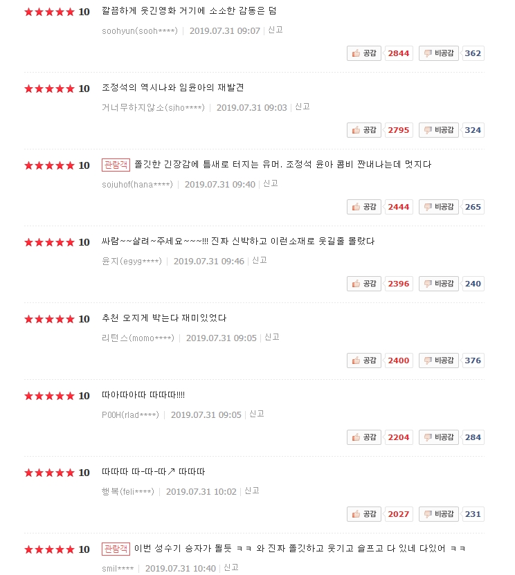
Task: Open user profile 리턴스(momo****)
Action: point(138,338)
